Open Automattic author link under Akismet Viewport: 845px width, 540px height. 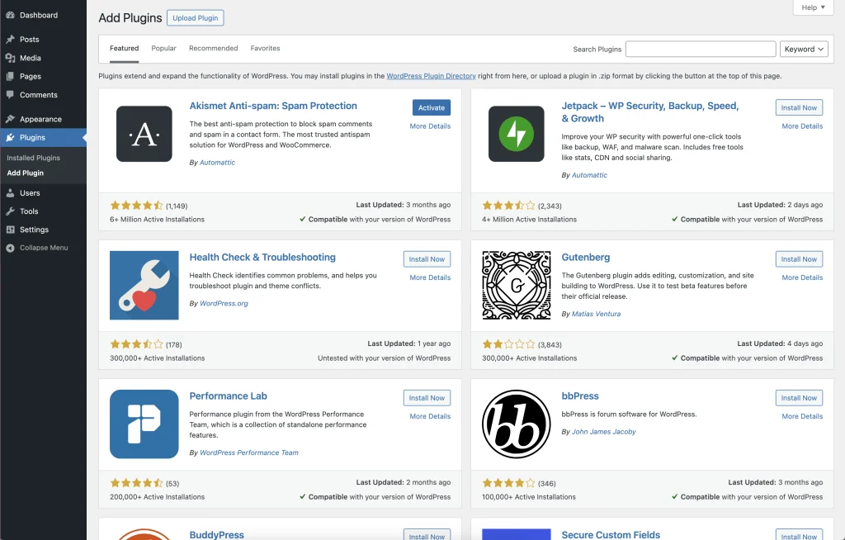[217, 163]
